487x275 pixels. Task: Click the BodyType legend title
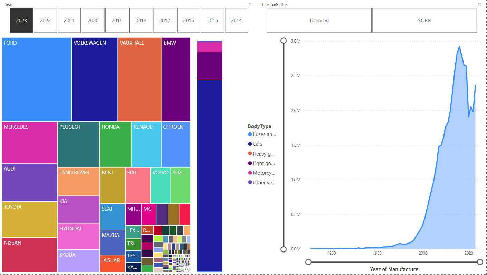[259, 126]
